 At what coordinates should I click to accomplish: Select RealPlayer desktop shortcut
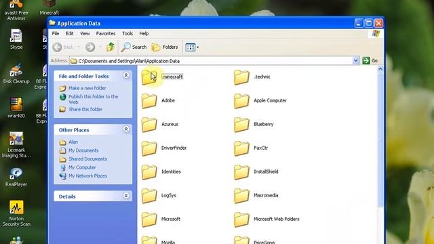pyautogui.click(x=16, y=177)
